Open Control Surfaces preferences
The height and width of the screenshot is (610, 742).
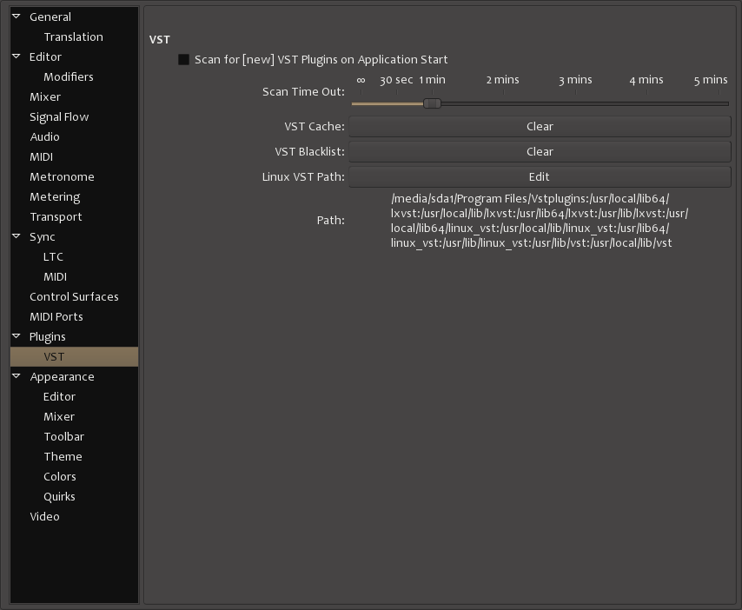point(75,296)
